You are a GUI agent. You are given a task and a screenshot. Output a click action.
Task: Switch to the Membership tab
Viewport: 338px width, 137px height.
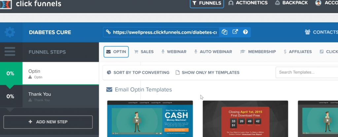(x=258, y=52)
